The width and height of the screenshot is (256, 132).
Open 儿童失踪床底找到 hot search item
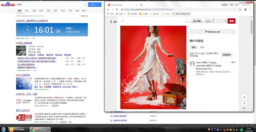tap(120, 121)
